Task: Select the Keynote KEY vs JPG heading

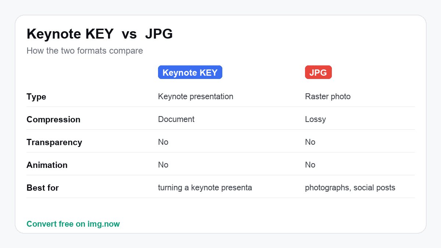Action: click(100, 34)
